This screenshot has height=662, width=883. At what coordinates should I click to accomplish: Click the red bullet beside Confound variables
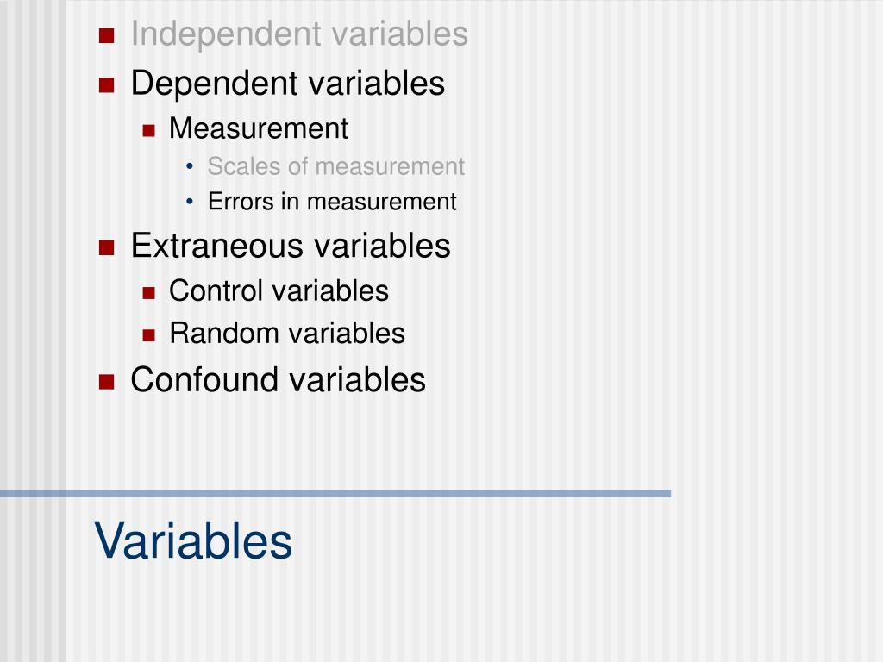(106, 382)
